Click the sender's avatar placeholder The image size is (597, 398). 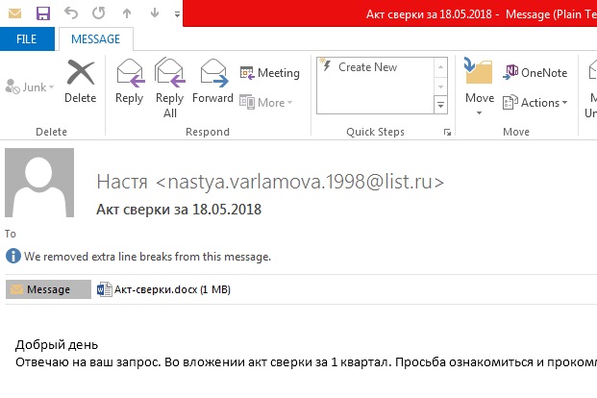click(39, 183)
